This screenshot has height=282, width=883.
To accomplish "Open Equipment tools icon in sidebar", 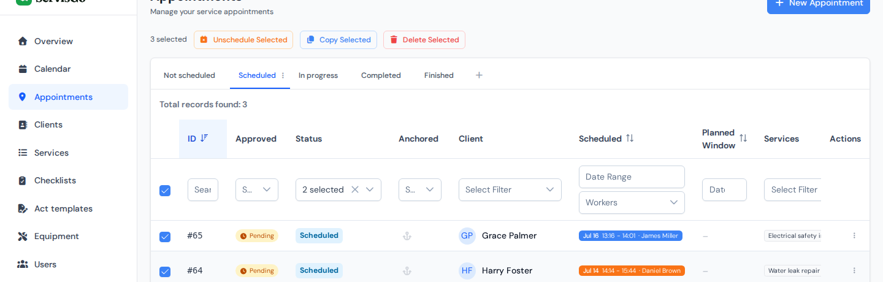I will (x=23, y=236).
